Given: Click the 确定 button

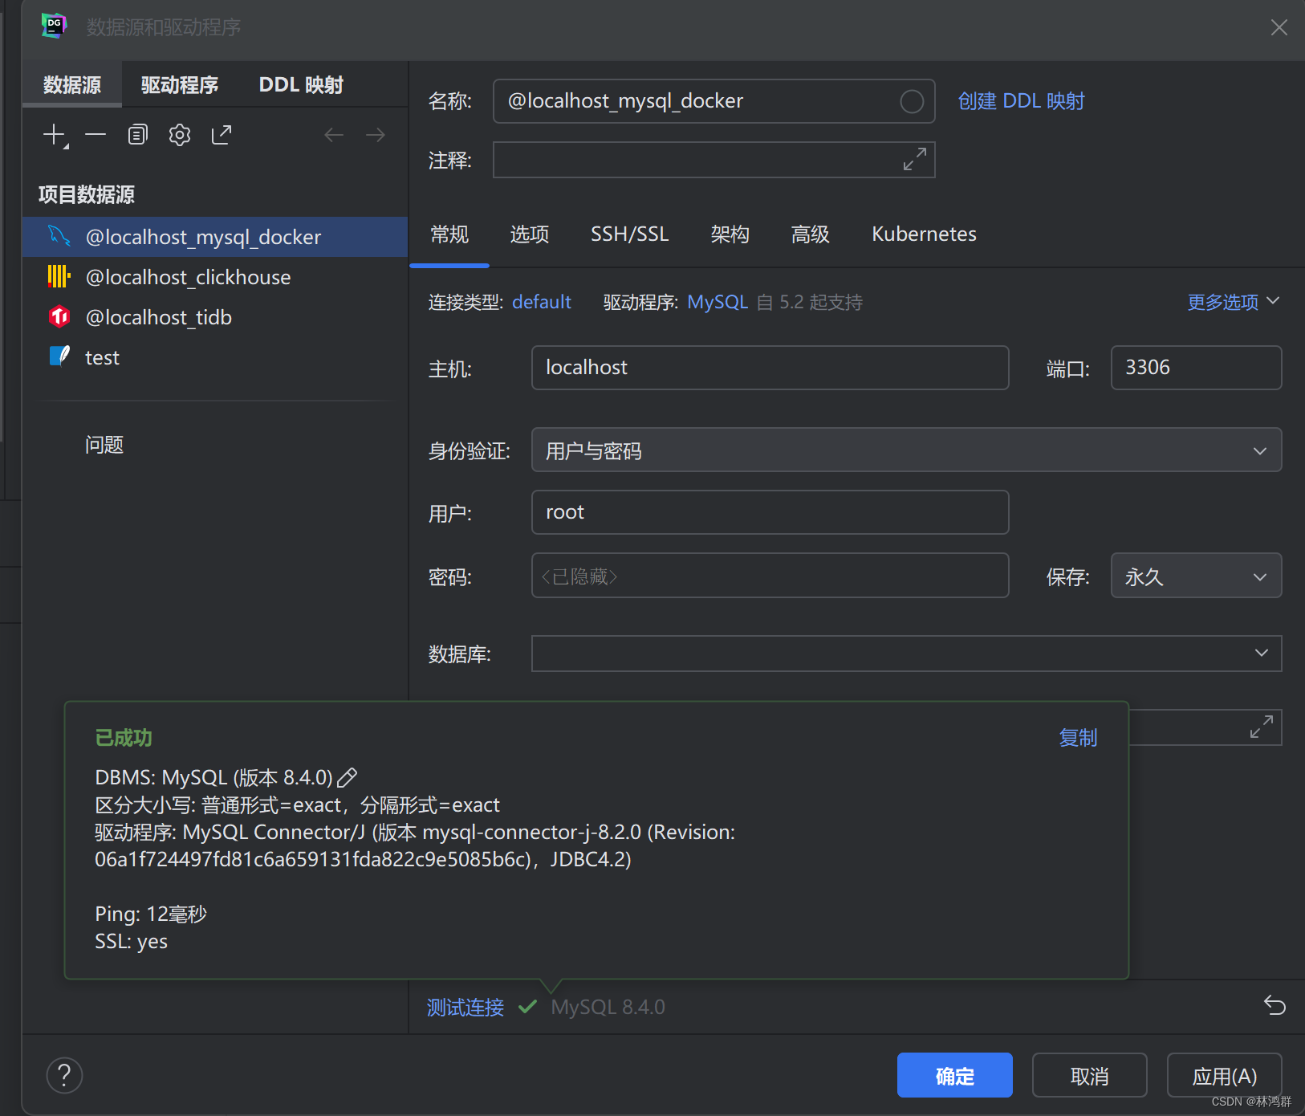Looking at the screenshot, I should [955, 1075].
